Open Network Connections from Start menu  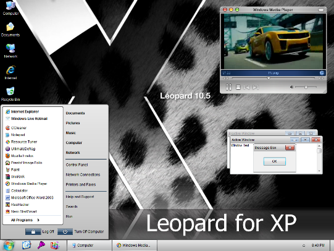[x=83, y=175]
